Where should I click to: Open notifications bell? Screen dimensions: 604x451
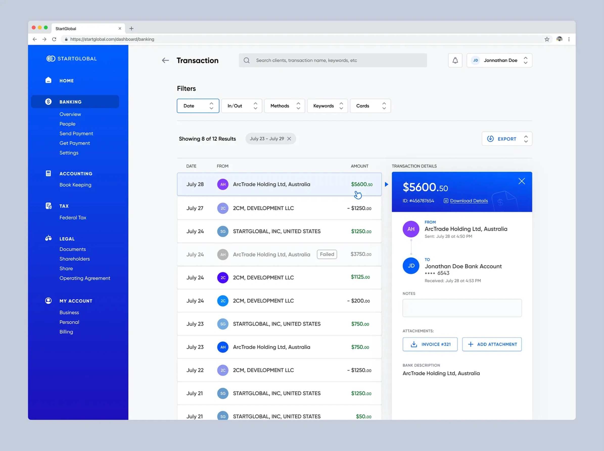tap(455, 60)
